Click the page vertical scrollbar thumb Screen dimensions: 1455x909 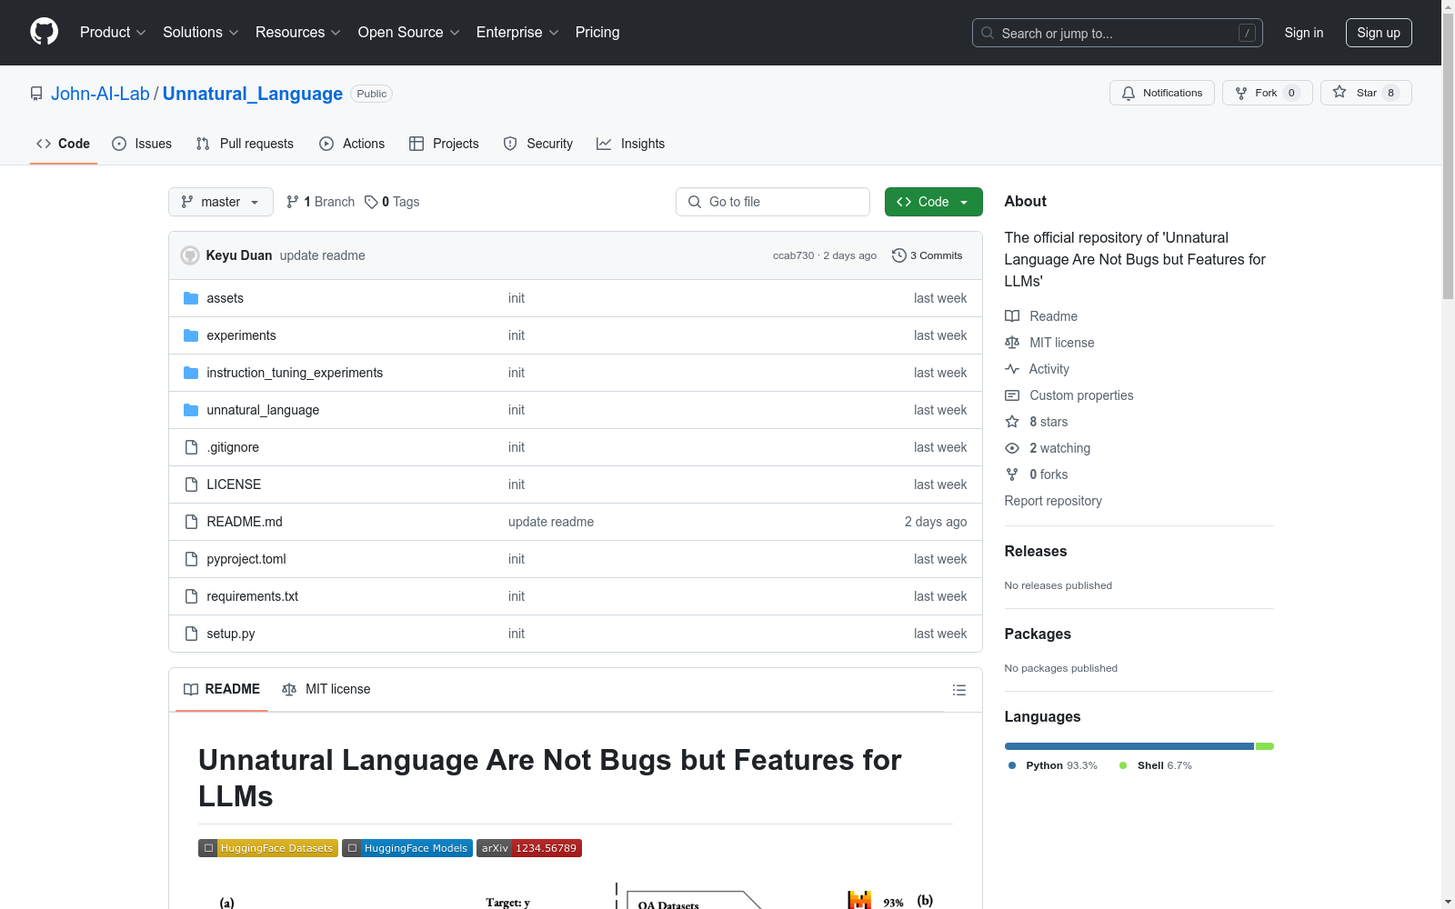coord(1448,155)
